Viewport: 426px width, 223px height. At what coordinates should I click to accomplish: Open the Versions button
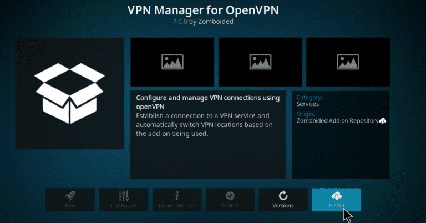coord(283,200)
